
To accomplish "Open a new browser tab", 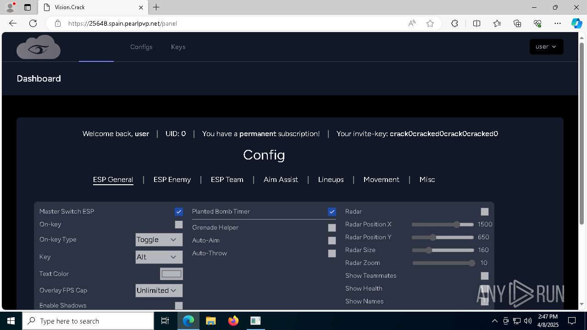I will click(x=156, y=7).
